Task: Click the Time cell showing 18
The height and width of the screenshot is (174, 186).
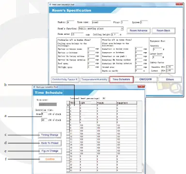Action: coord(75,153)
